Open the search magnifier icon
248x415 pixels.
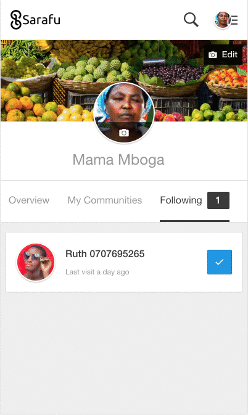[191, 20]
